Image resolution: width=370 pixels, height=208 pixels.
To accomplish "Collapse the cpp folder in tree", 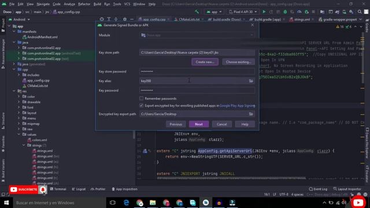I will click(x=14, y=69).
